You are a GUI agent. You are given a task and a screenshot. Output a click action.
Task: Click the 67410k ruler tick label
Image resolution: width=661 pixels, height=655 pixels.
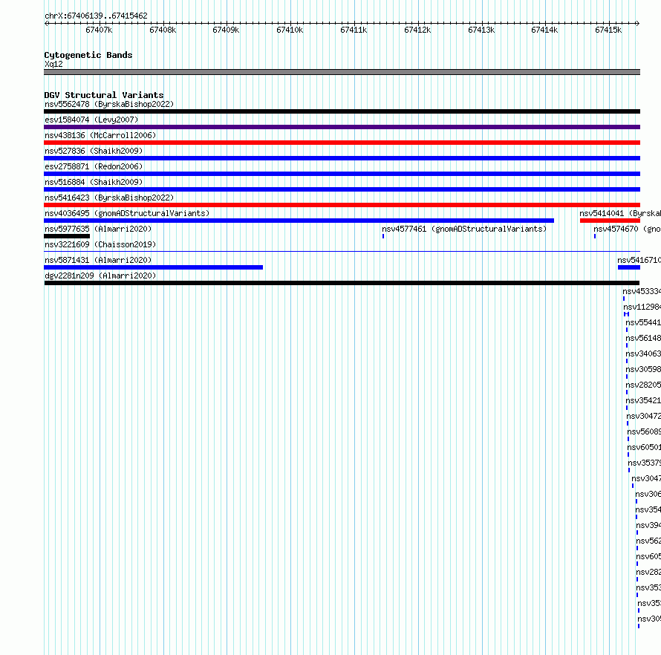click(290, 30)
